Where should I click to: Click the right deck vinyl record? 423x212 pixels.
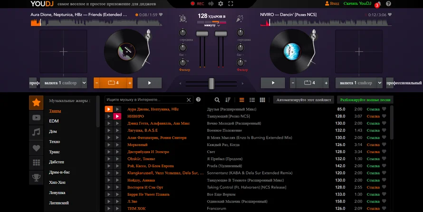pos(292,51)
